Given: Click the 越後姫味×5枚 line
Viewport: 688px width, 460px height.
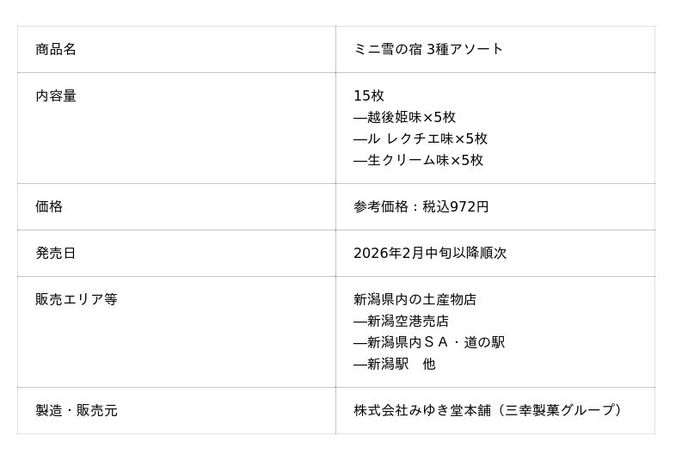Looking at the screenshot, I should point(410,117).
